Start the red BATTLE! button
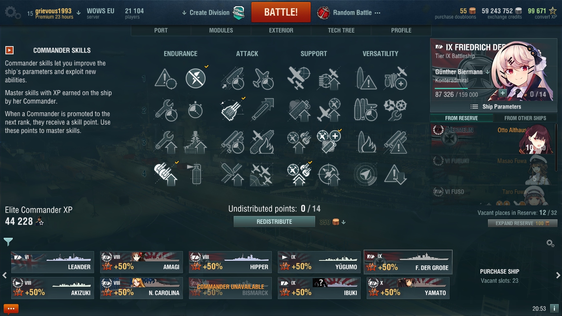Image resolution: width=562 pixels, height=316 pixels. pos(281,12)
